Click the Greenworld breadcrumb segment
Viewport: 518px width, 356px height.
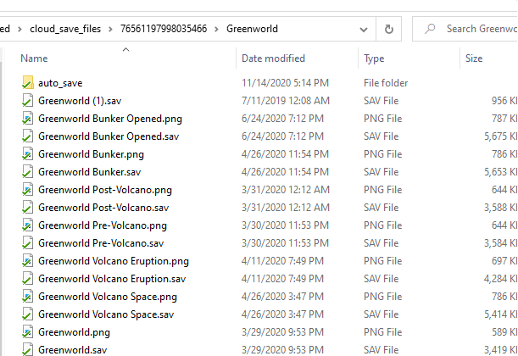(x=252, y=29)
